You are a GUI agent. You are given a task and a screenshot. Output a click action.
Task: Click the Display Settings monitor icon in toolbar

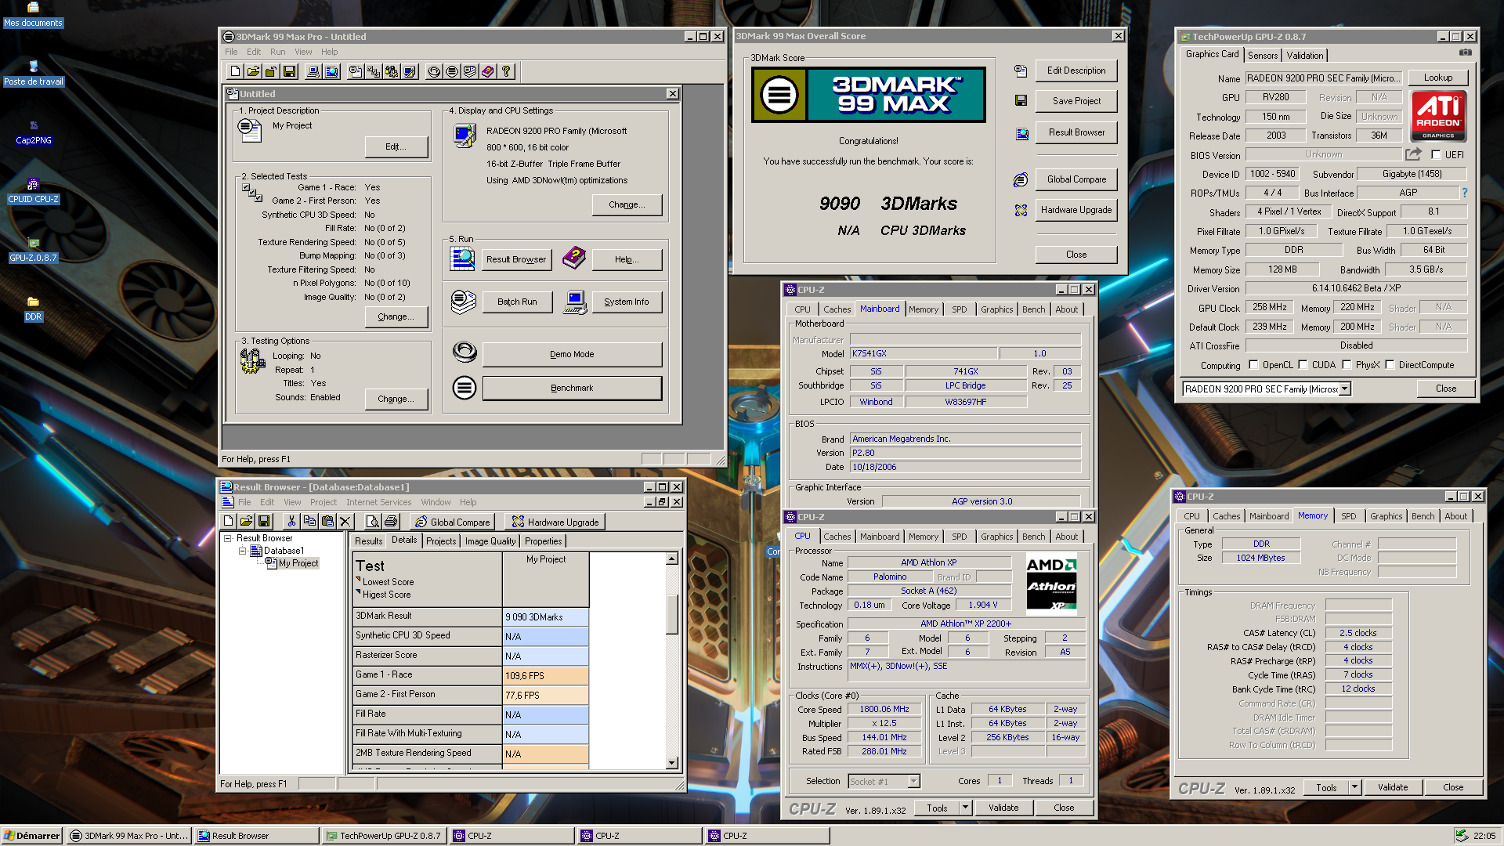point(410,71)
